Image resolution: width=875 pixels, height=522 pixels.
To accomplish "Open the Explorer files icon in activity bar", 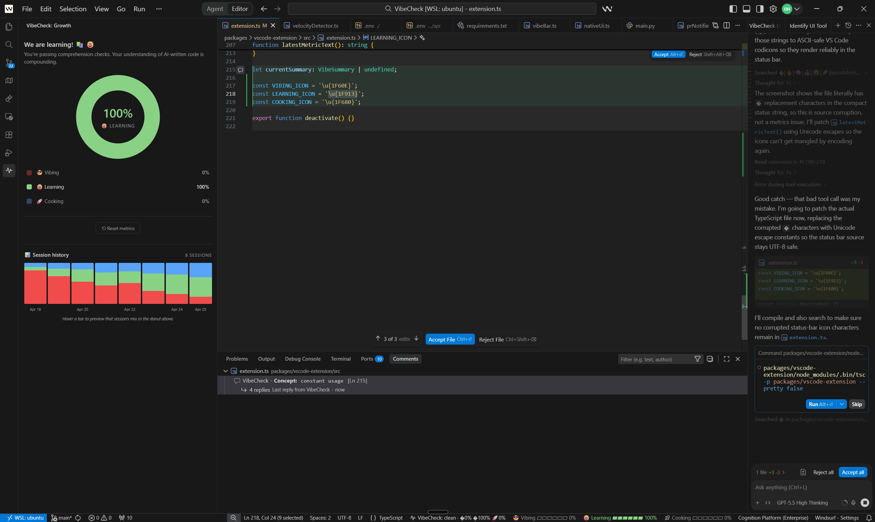I will [9, 27].
